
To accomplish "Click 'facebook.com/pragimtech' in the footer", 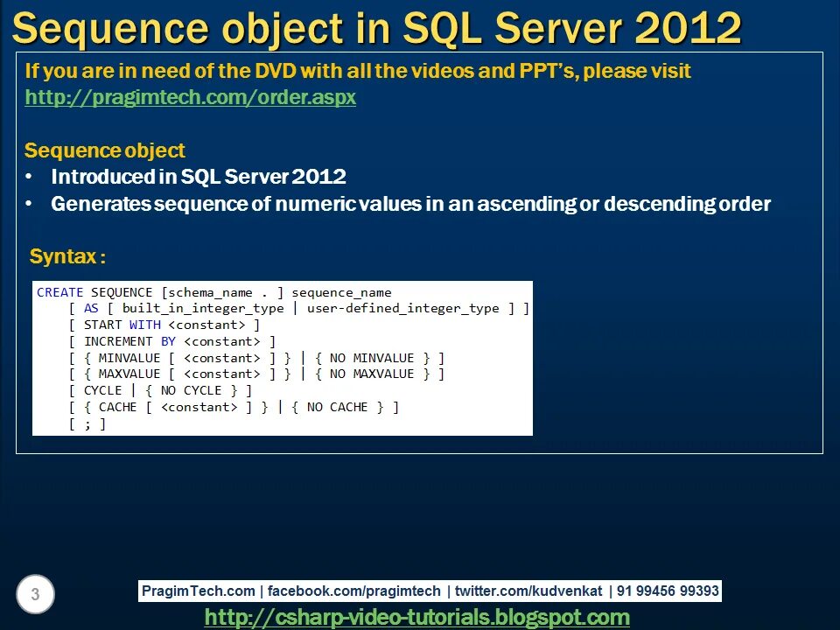I will pyautogui.click(x=353, y=591).
